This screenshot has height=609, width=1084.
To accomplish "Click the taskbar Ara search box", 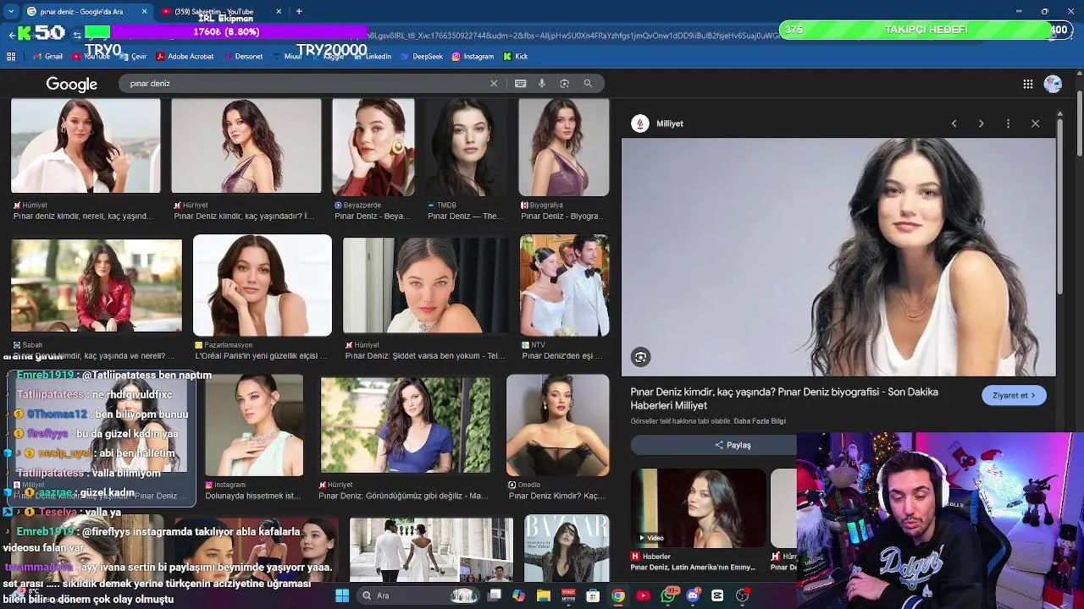I will click(420, 595).
